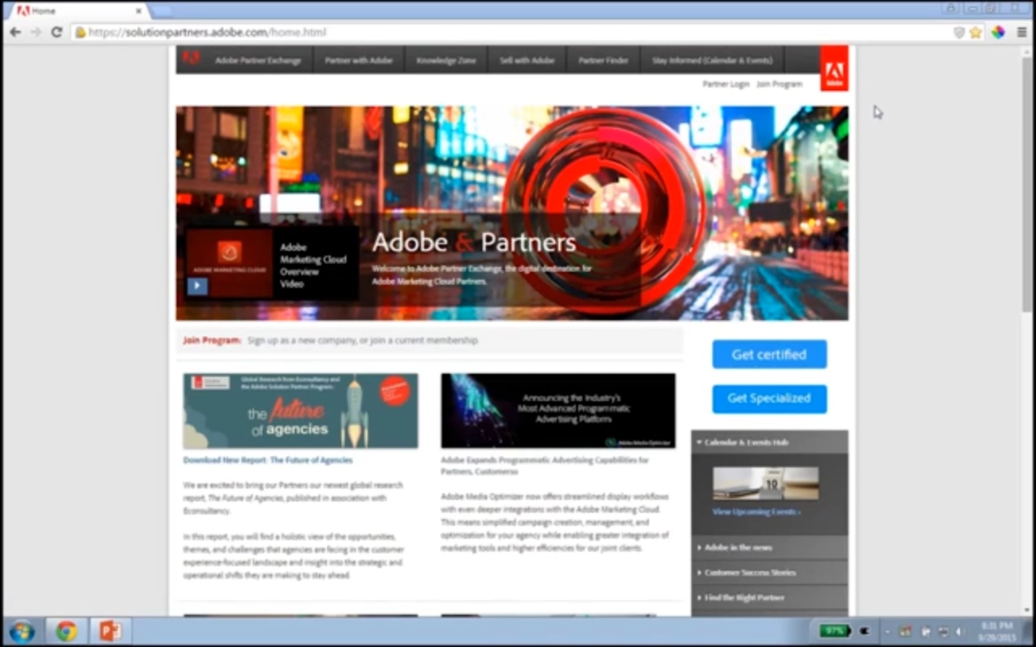Open the Knowledge Zone menu
Screen dimensions: 1036x647
pos(446,60)
